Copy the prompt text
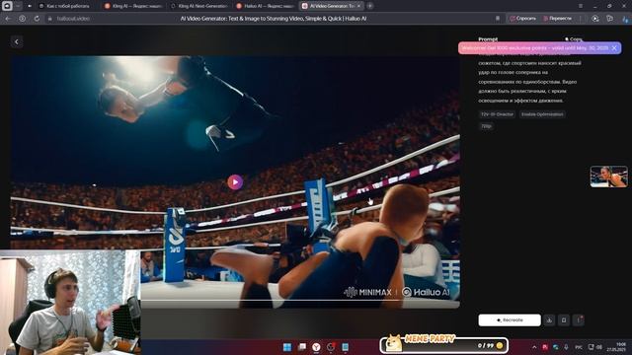This screenshot has width=632, height=355. [x=574, y=39]
